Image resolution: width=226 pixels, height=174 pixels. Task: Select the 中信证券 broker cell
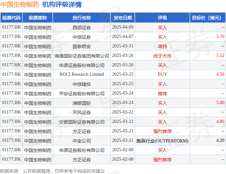pos(82,37)
